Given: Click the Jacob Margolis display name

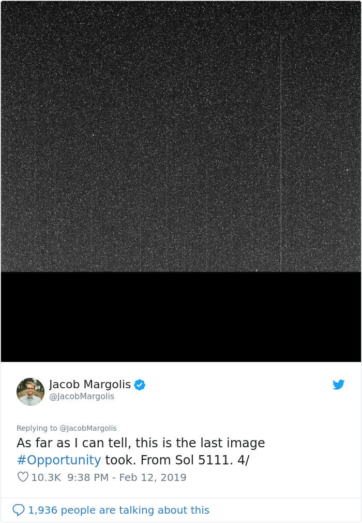Looking at the screenshot, I should coord(90,384).
